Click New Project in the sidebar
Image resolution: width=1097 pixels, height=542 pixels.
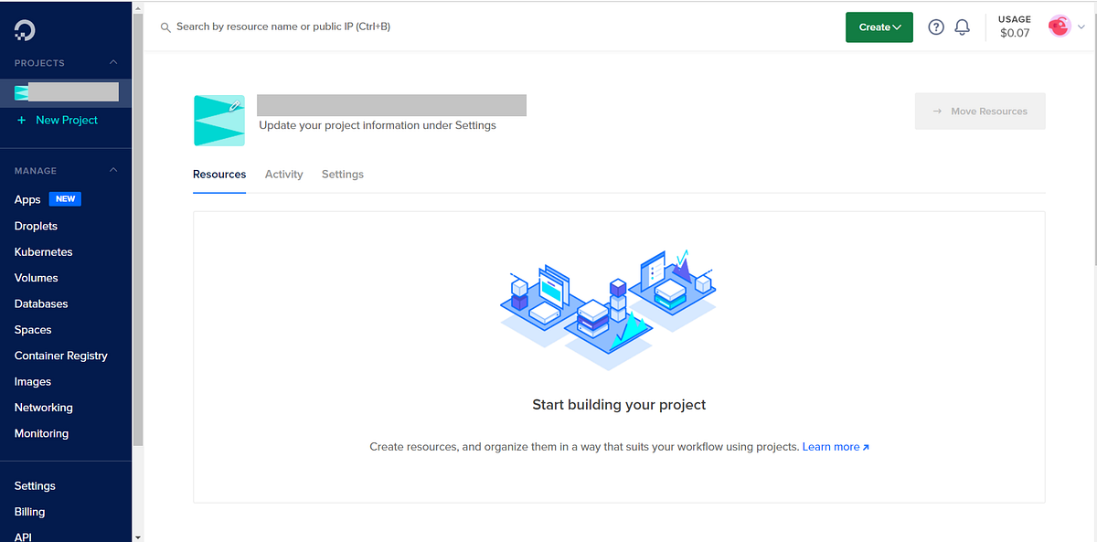pyautogui.click(x=58, y=120)
